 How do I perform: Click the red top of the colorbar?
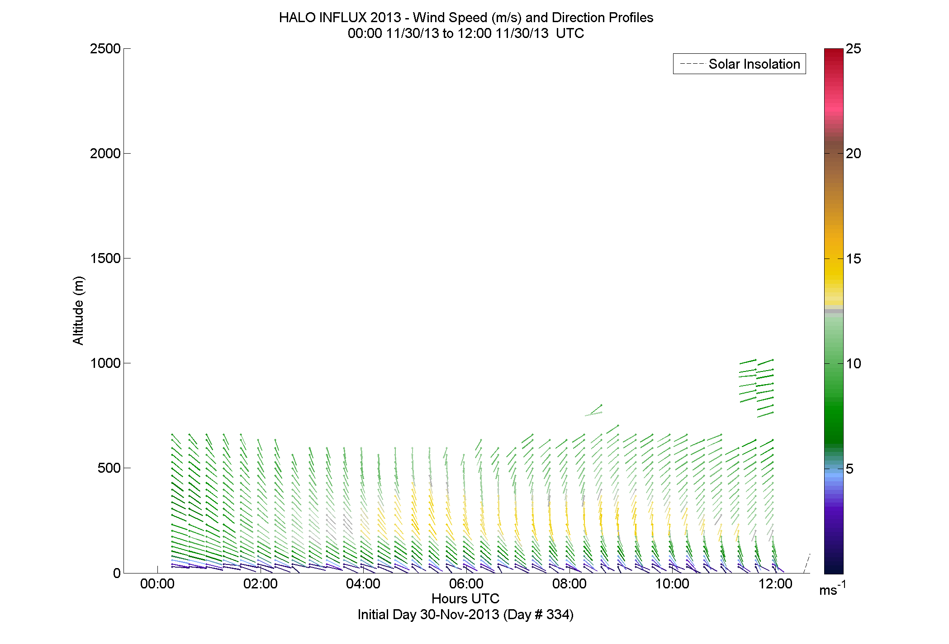834,56
